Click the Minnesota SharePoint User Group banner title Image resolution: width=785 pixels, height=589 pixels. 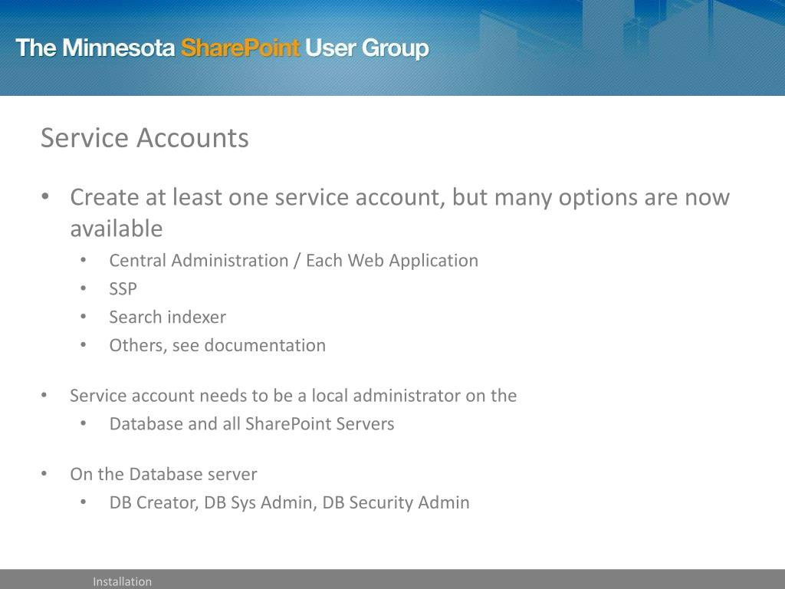tap(222, 48)
